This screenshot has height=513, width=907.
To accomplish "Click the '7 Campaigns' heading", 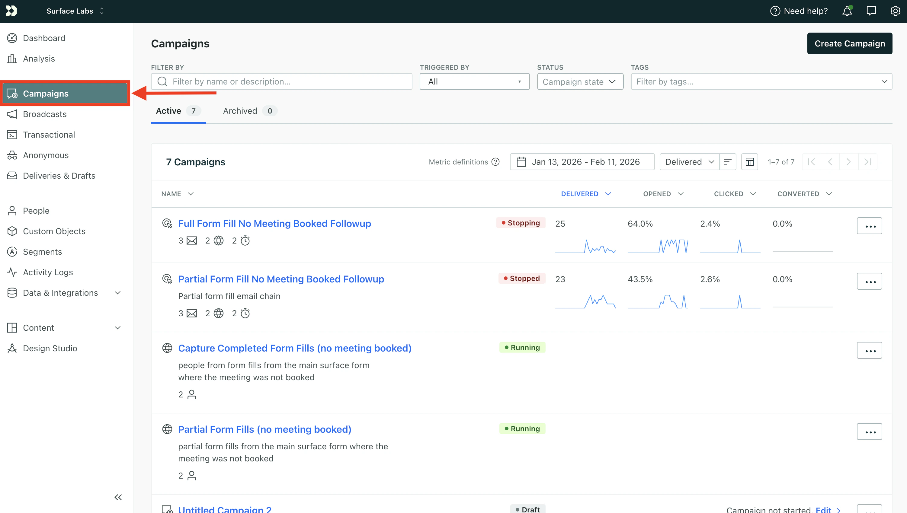I will pyautogui.click(x=196, y=162).
